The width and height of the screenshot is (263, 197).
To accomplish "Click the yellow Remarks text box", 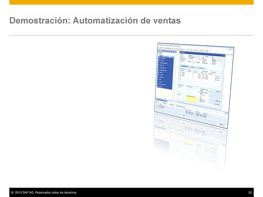I will (192, 99).
